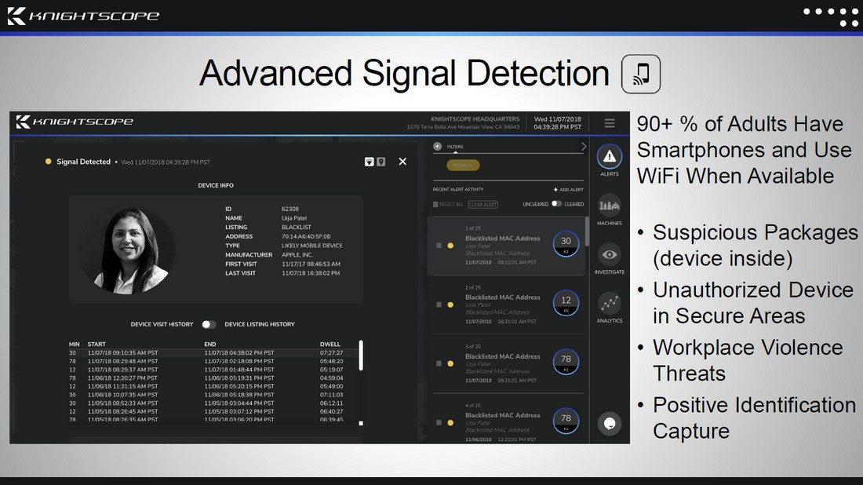Click the type value LIKELY MOBILE DEVICE
This screenshot has height=485, width=863.
(312, 246)
